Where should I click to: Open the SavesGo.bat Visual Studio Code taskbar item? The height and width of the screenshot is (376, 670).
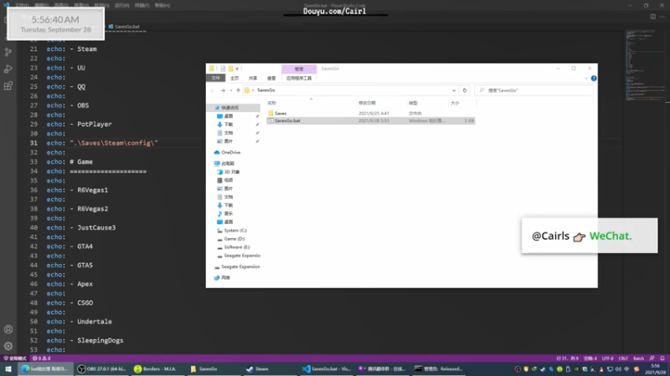(x=327, y=368)
